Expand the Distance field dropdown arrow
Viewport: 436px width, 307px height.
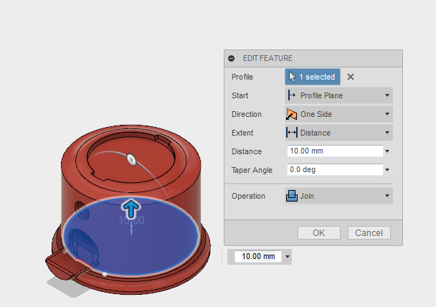click(x=387, y=151)
